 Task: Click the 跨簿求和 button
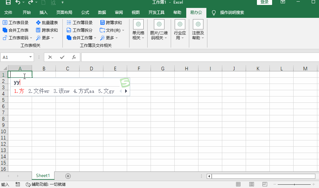(111, 22)
